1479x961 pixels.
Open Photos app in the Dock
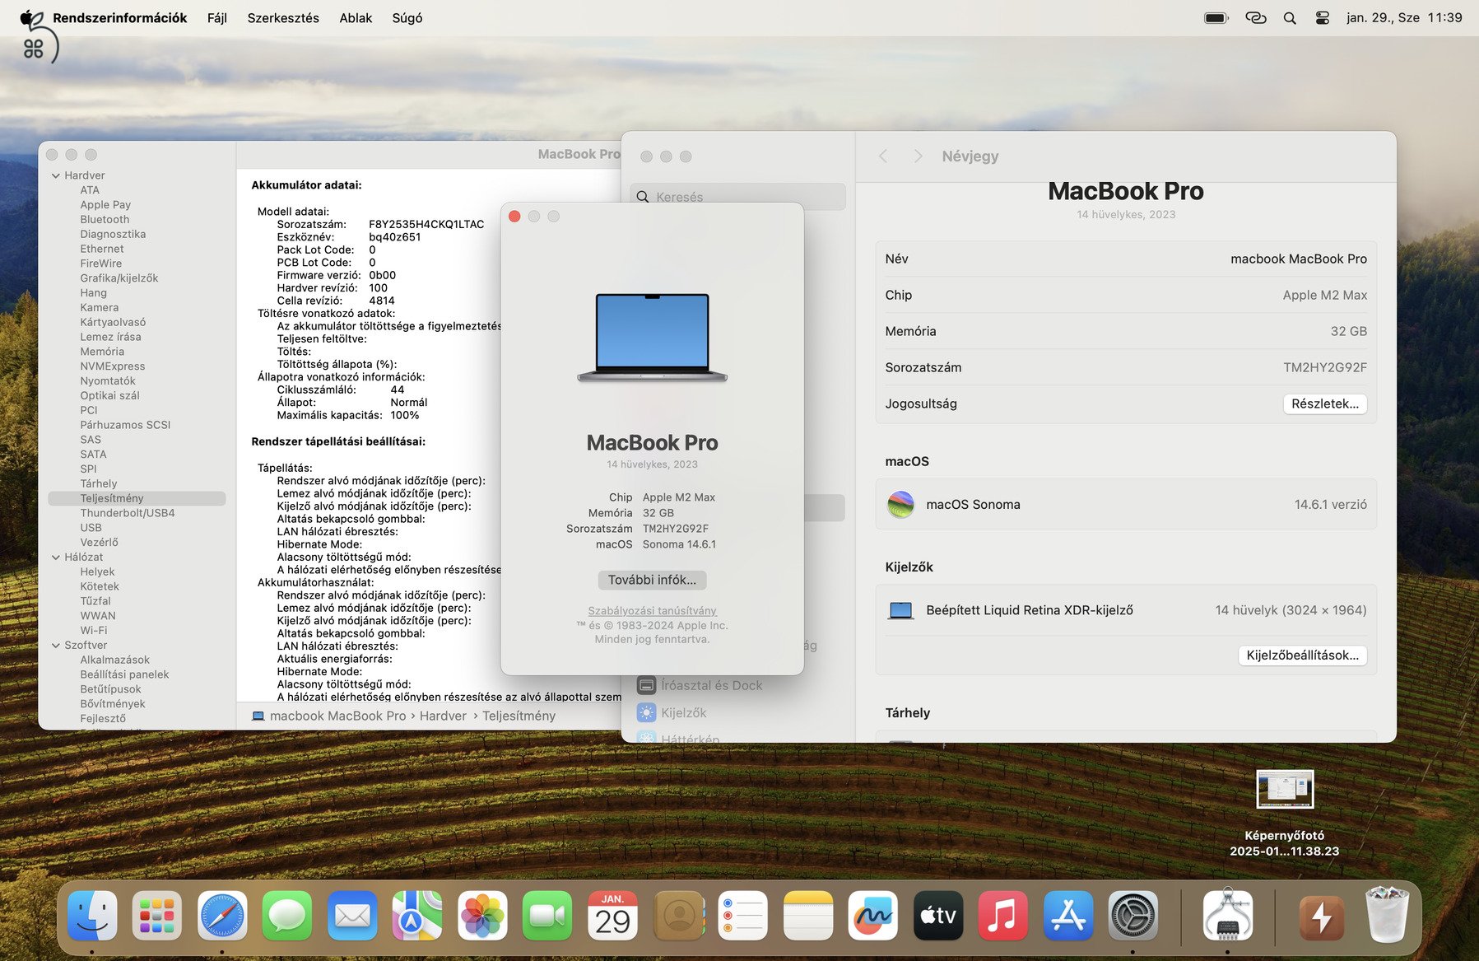(x=482, y=915)
